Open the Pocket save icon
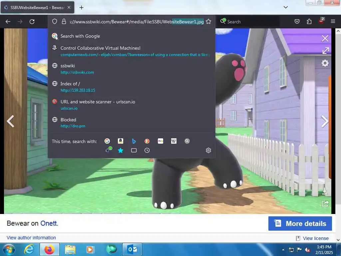Screen dimensions: 341x256 297,21
